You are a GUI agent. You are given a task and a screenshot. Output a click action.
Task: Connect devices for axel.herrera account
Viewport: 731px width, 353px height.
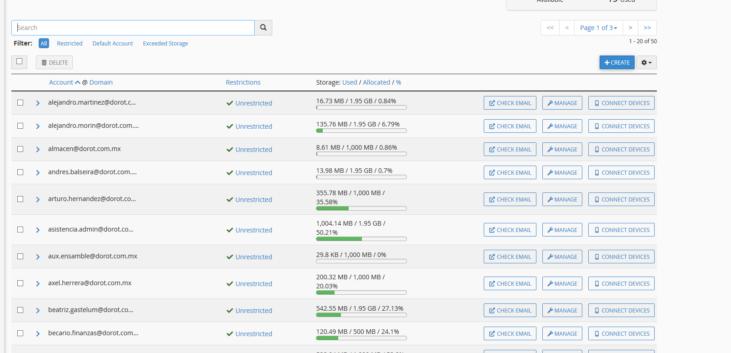621,283
